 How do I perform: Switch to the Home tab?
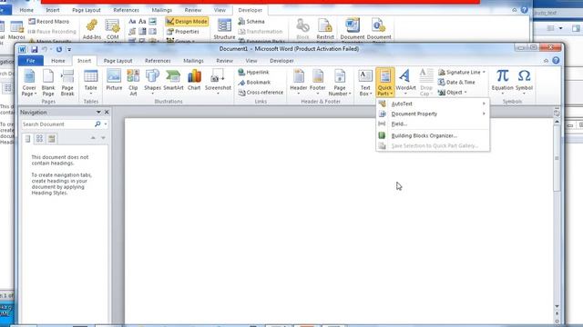click(x=58, y=61)
